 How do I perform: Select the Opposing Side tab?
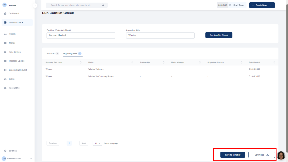pyautogui.click(x=70, y=53)
